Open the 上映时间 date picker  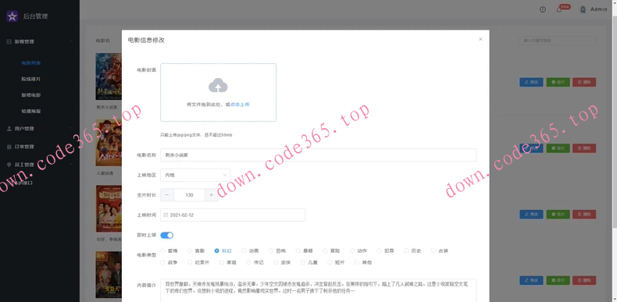tap(233, 215)
